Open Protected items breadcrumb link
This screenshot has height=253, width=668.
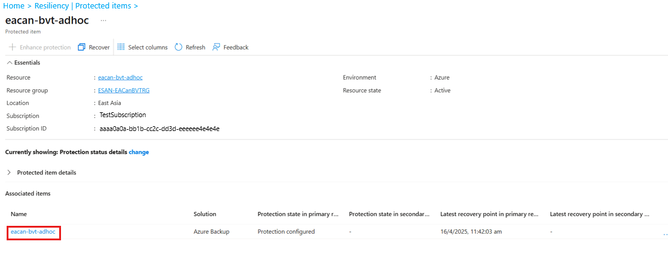103,6
